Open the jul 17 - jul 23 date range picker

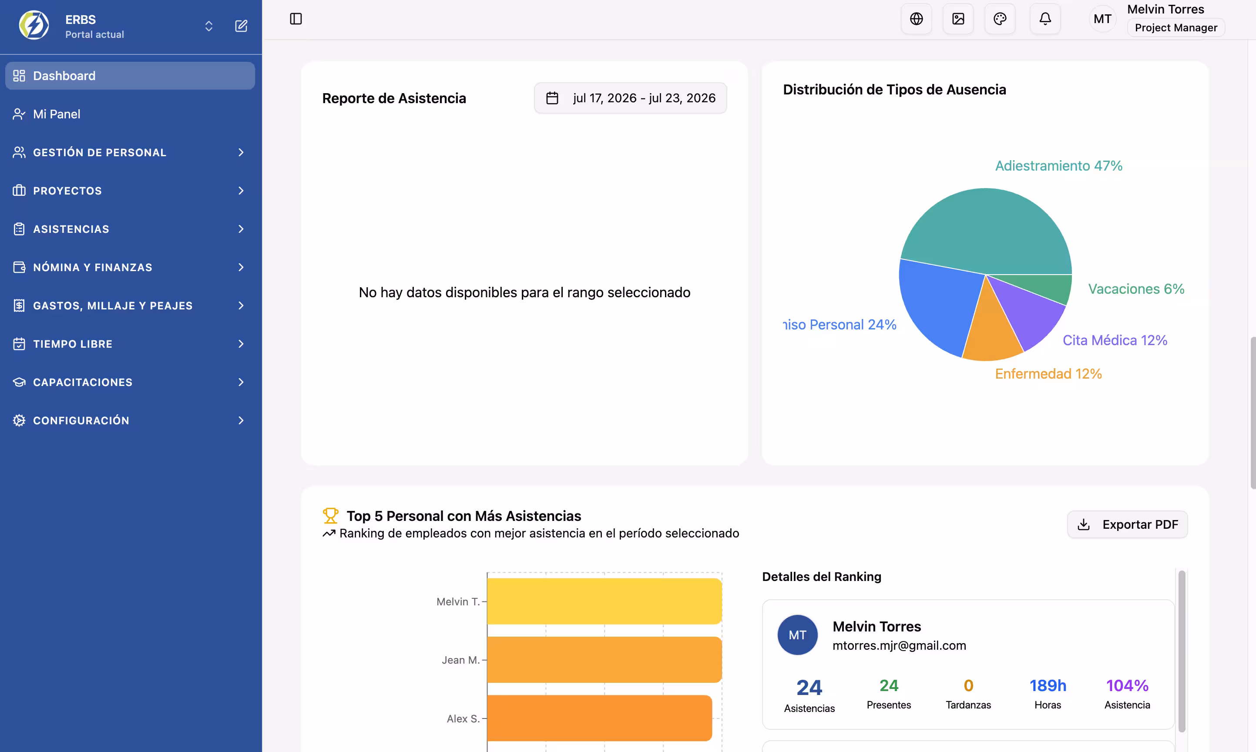[x=630, y=98]
